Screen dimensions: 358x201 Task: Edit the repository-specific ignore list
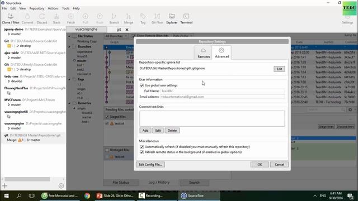point(279,69)
